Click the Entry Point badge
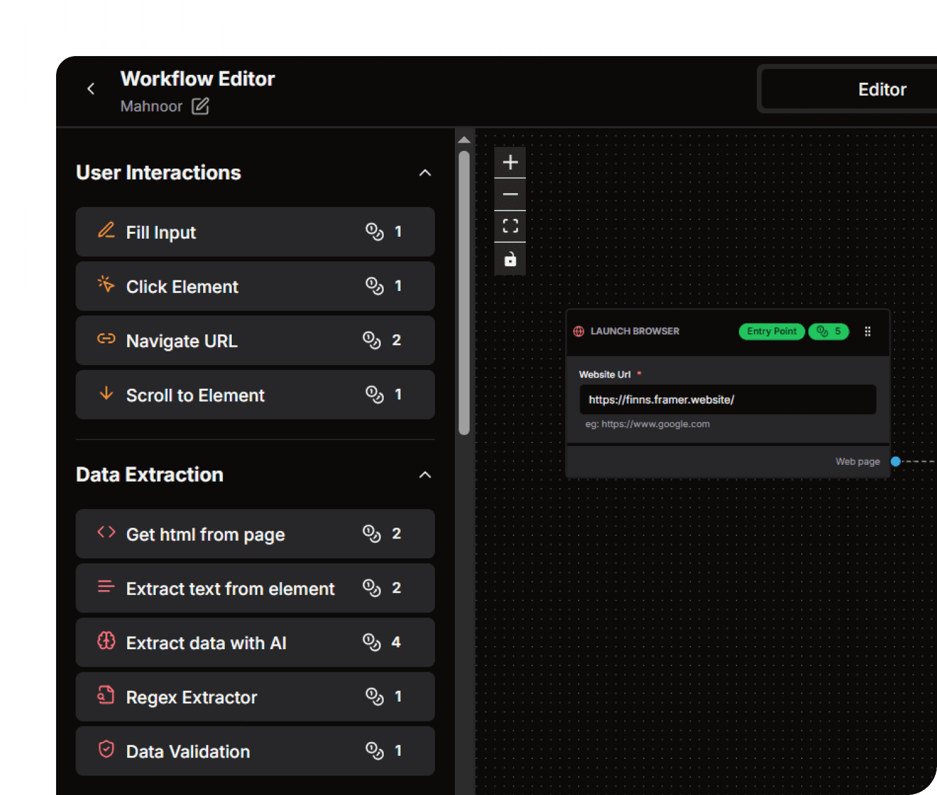Image resolution: width=937 pixels, height=795 pixels. click(771, 331)
